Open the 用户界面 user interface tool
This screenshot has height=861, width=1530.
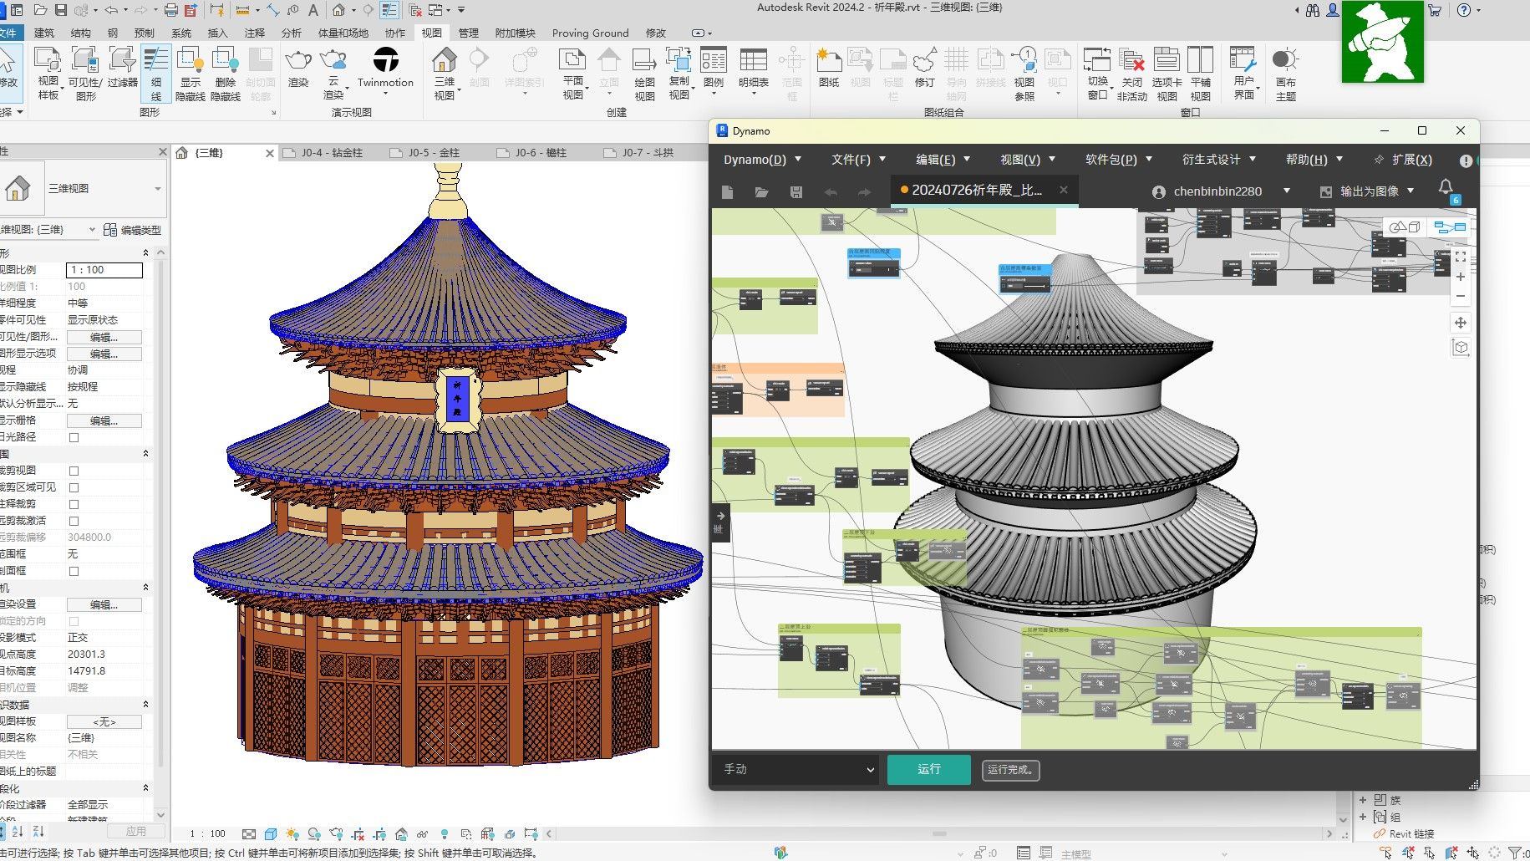coord(1243,74)
